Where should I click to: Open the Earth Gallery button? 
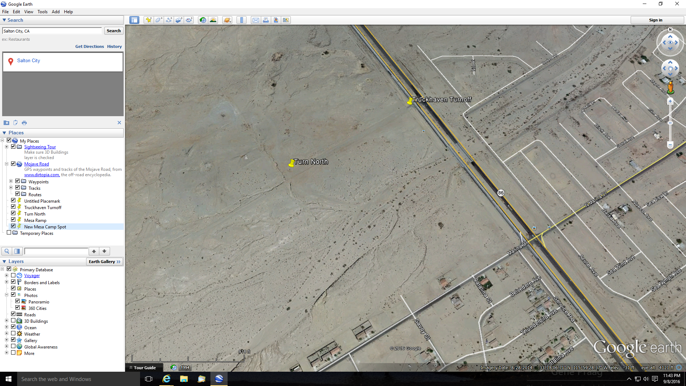(105, 262)
